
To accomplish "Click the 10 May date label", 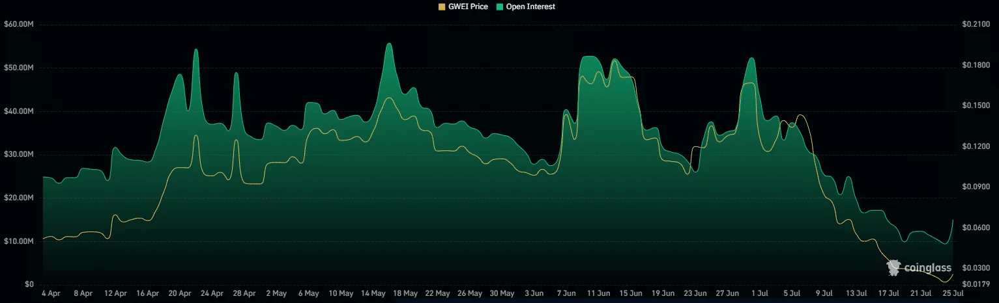I will coord(341,294).
